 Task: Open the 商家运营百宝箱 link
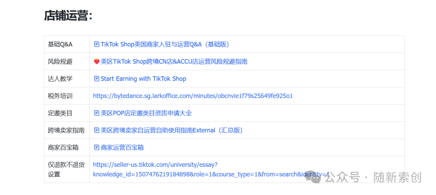tap(122, 148)
